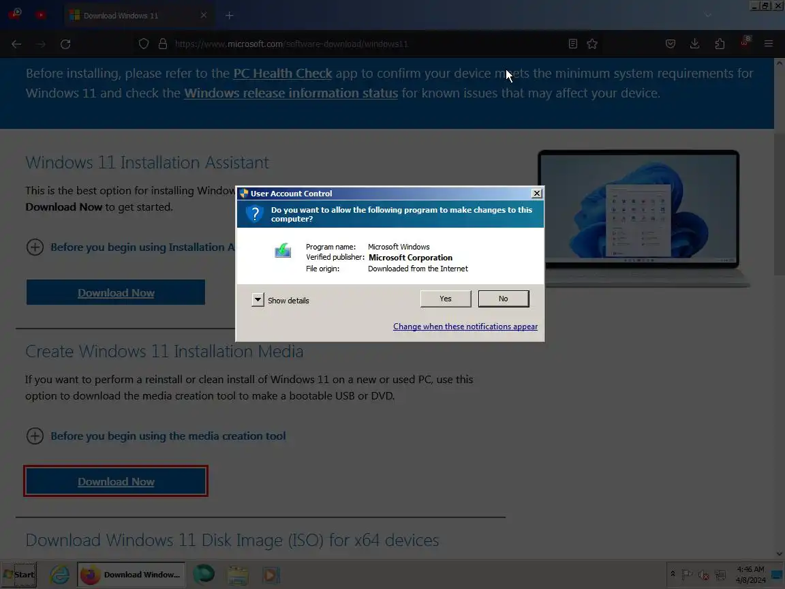Open the pinned YouTube tab

[41, 15]
